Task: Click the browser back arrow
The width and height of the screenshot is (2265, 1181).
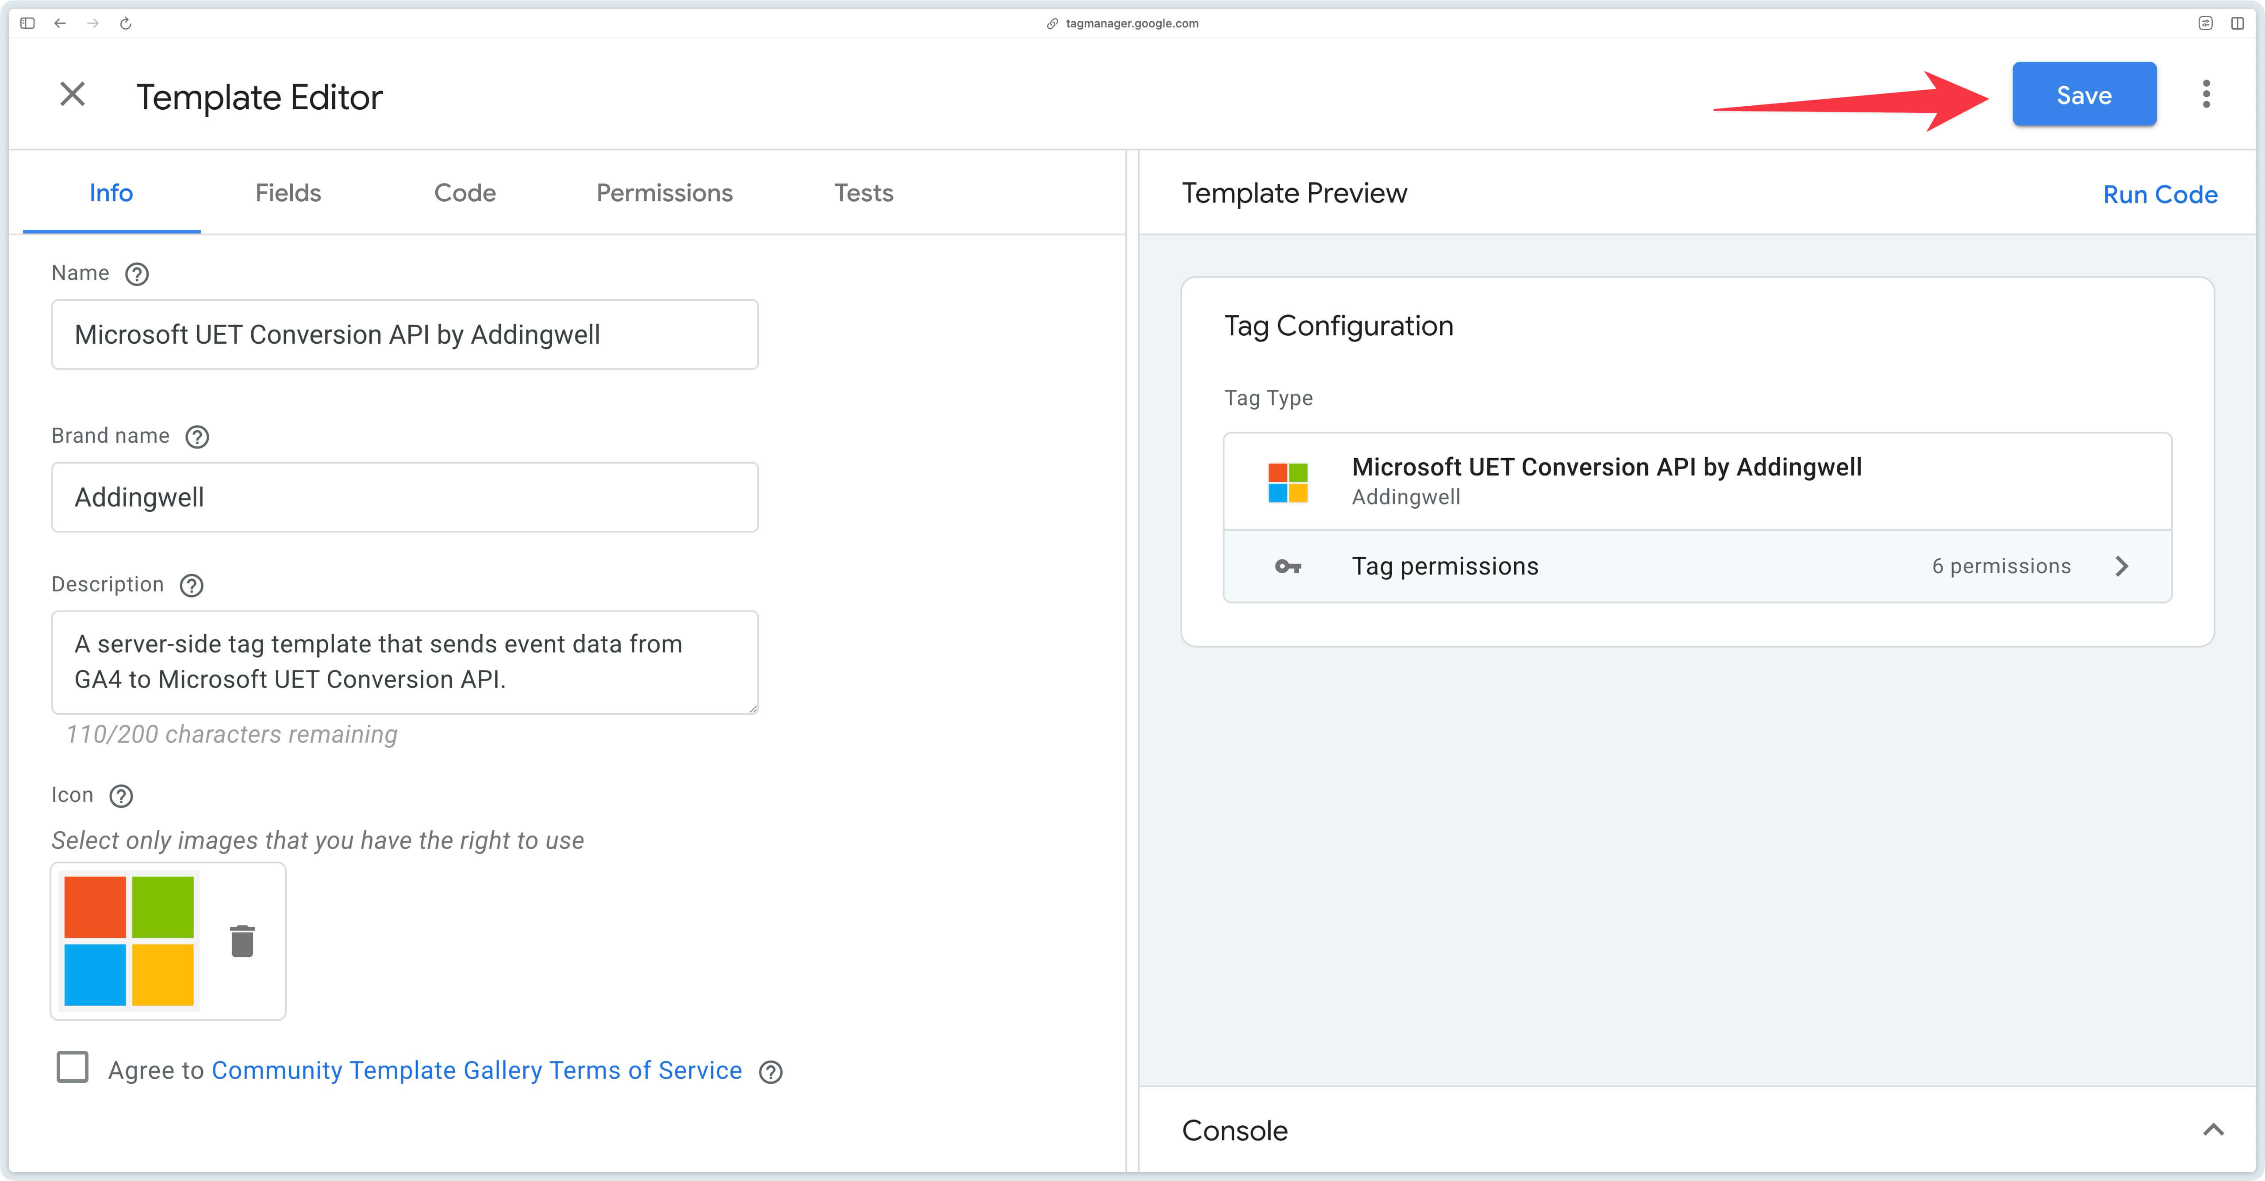Action: point(60,24)
